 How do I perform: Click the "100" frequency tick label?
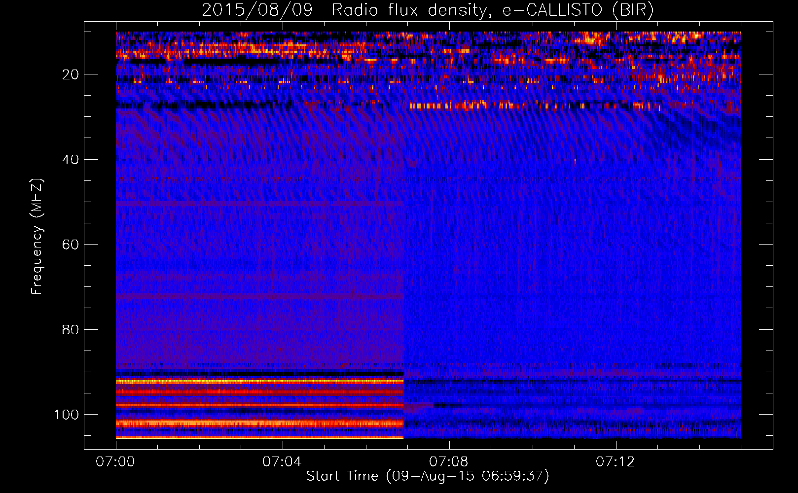coord(67,415)
